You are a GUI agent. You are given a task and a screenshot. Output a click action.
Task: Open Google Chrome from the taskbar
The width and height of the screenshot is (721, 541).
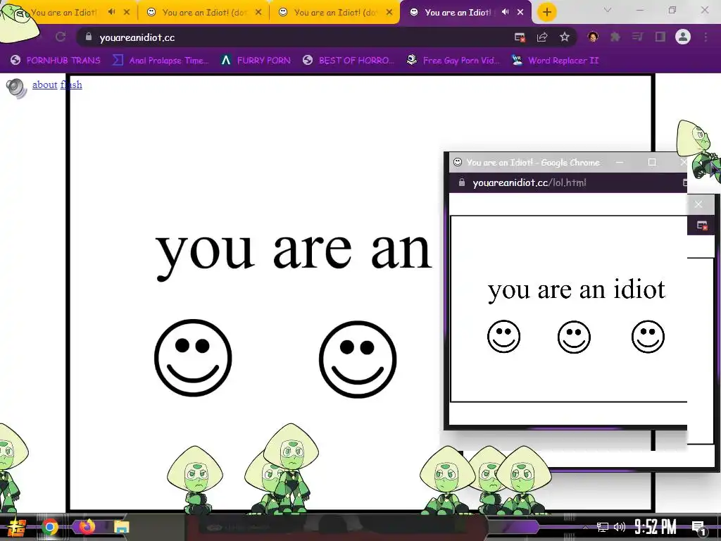50,527
